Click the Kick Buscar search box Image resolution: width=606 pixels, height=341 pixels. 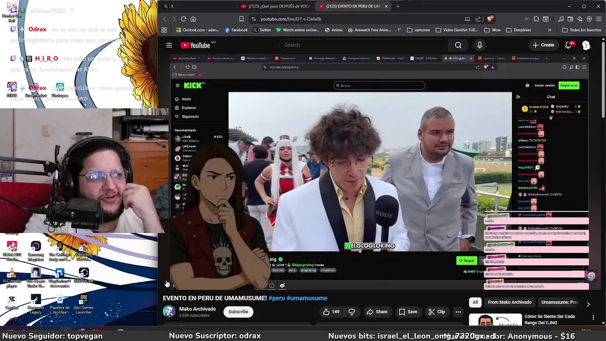tap(379, 85)
